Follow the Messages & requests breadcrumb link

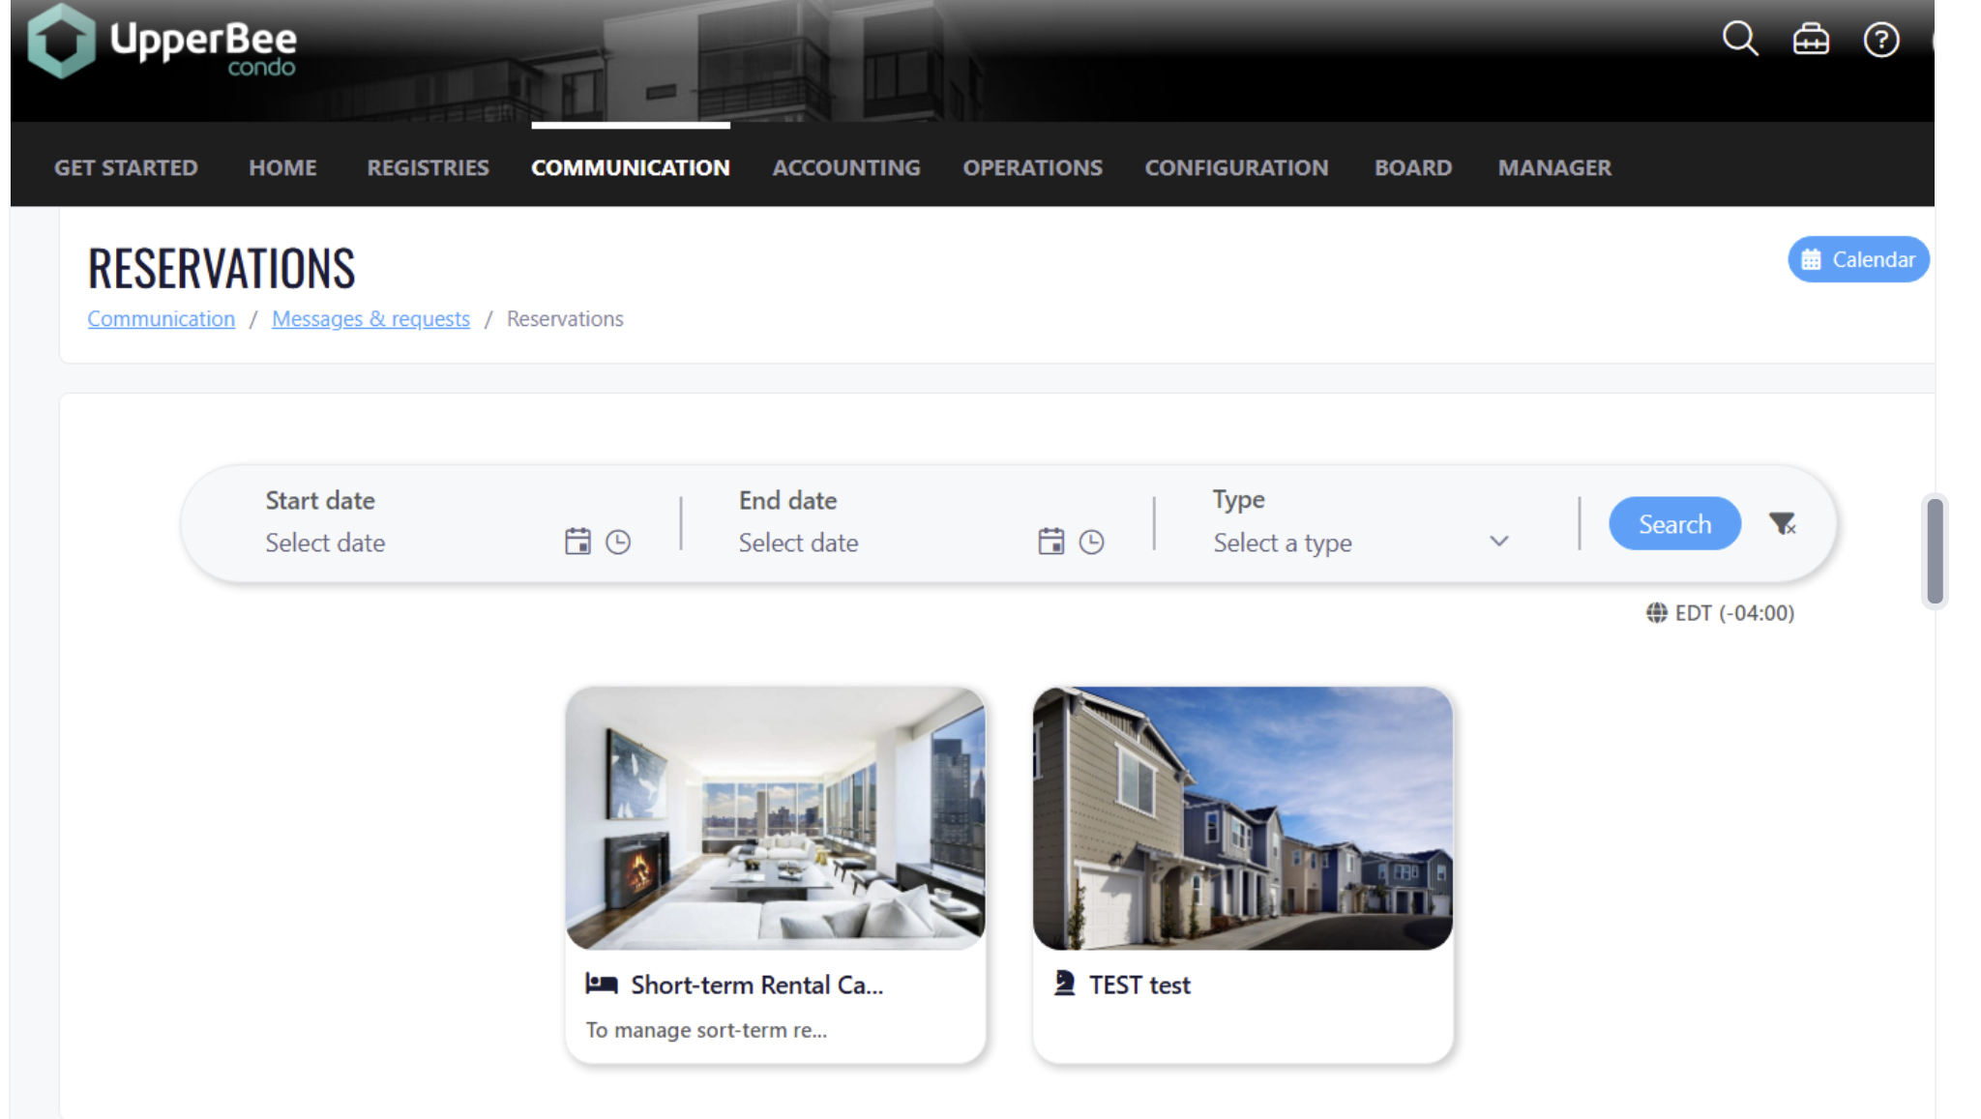pyautogui.click(x=370, y=319)
